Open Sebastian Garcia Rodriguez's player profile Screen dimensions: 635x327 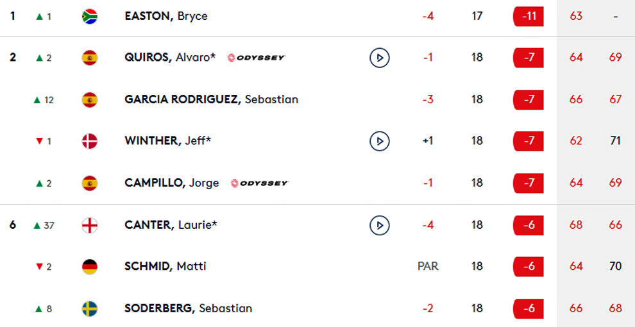[211, 99]
